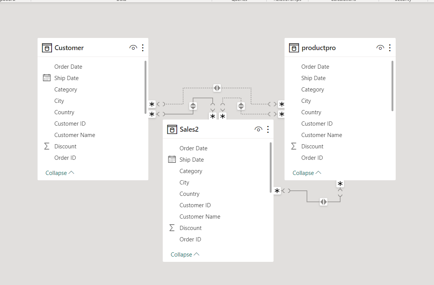Viewport: 434px width, 285px height.
Task: Click the Collapse link on productpro table
Action: (307, 173)
